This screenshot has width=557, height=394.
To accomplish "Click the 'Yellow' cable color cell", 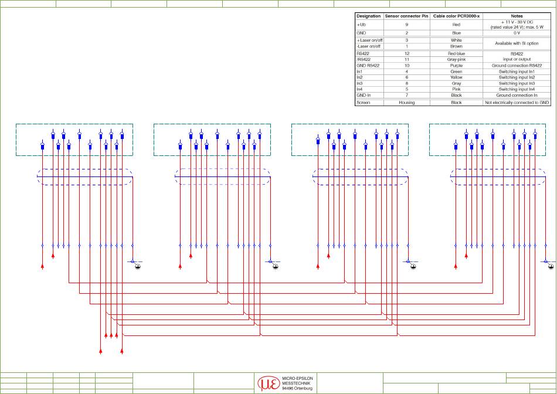I will point(457,77).
